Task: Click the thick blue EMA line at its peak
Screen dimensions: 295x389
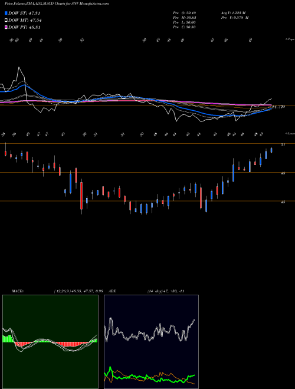Action: 24,85
